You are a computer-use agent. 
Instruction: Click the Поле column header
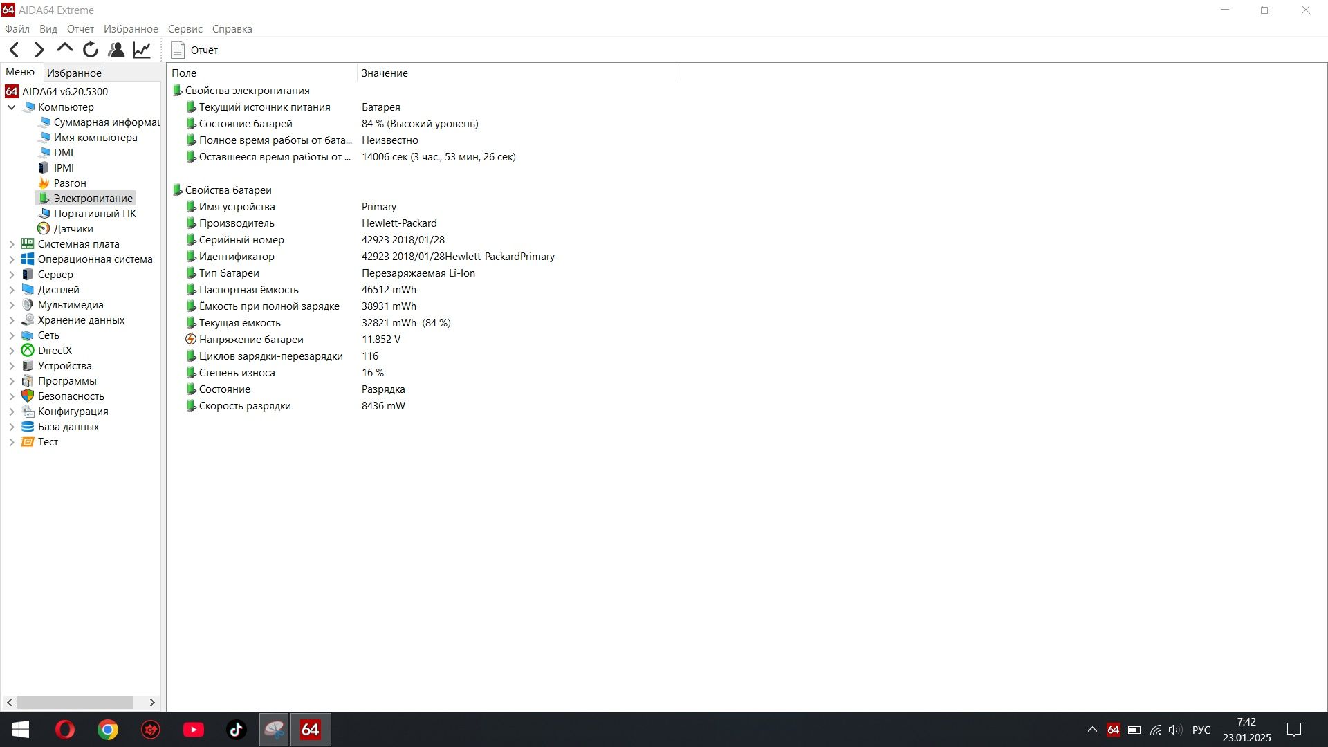(x=262, y=73)
